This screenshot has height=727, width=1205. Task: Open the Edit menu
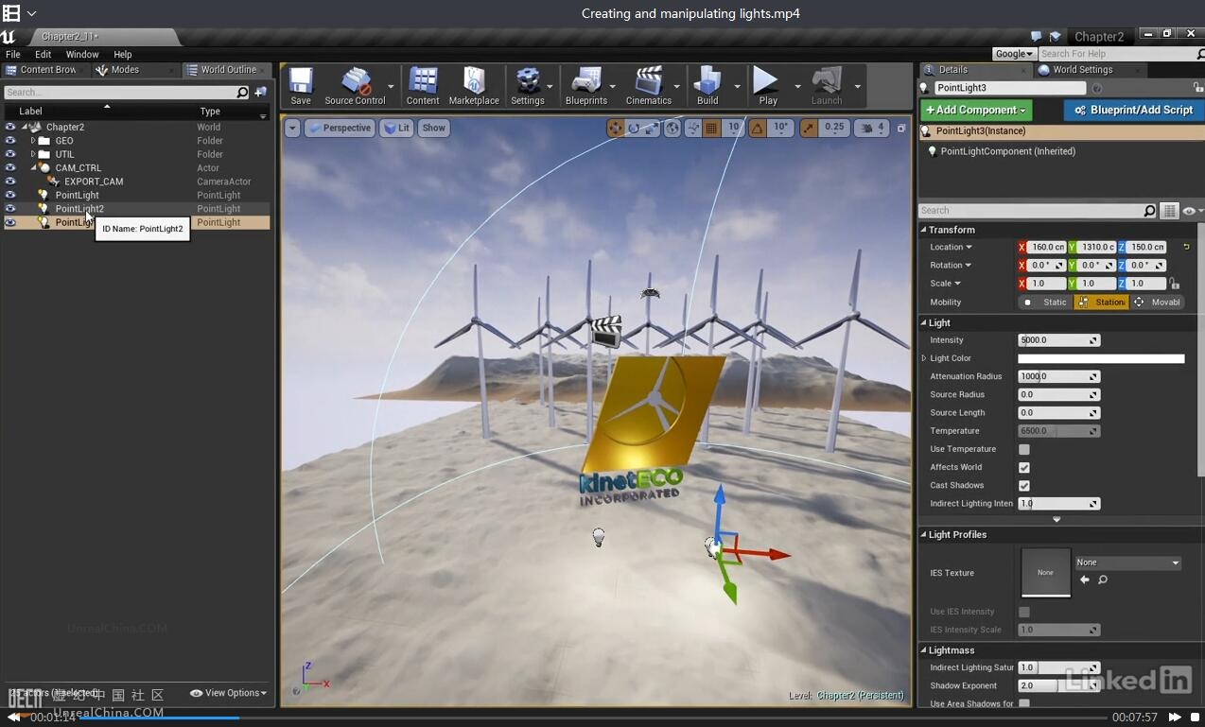44,55
